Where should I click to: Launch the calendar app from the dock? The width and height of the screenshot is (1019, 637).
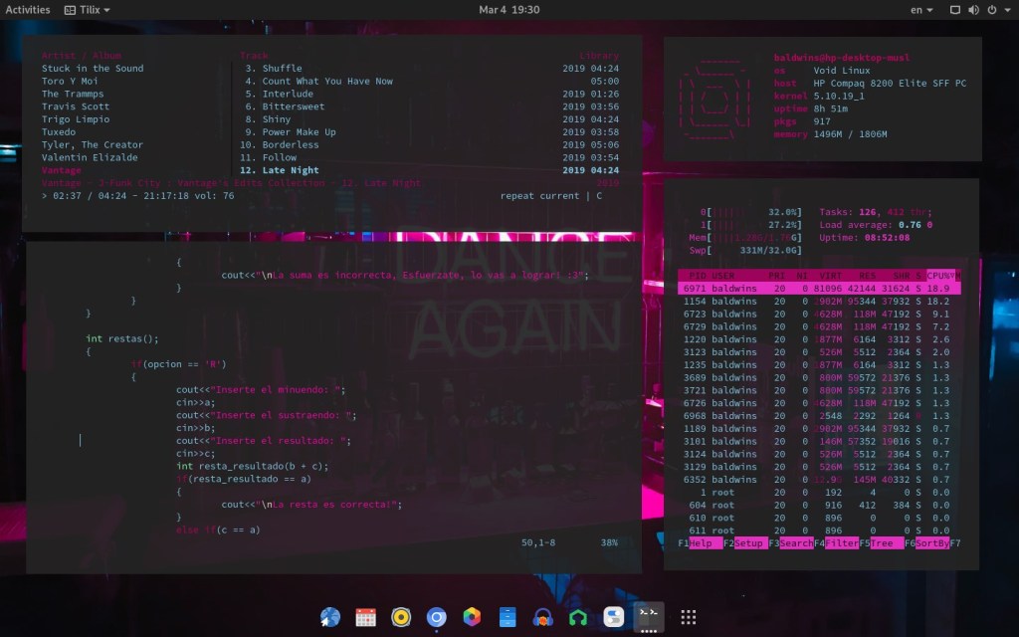point(365,617)
